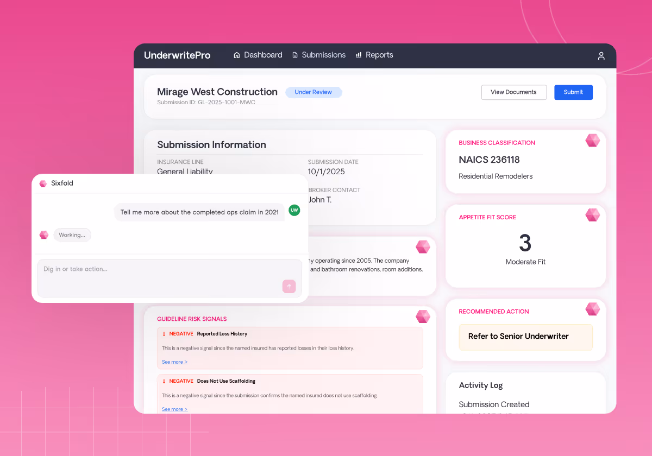Click the Recommended Action label
The height and width of the screenshot is (456, 652).
coord(494,312)
